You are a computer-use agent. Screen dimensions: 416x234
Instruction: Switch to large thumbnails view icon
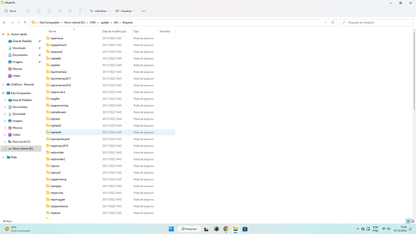[x=412, y=221]
